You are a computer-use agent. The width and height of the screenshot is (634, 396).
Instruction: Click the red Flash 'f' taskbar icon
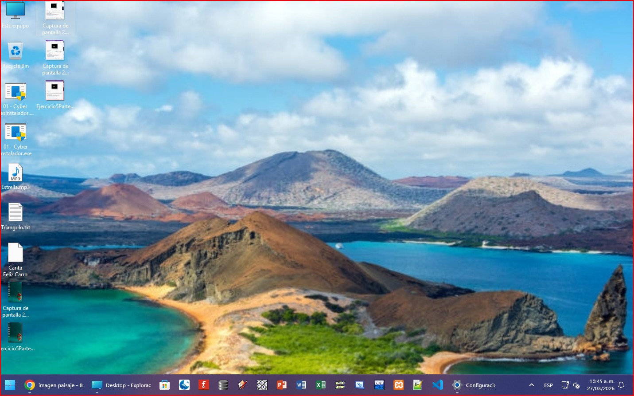[204, 385]
